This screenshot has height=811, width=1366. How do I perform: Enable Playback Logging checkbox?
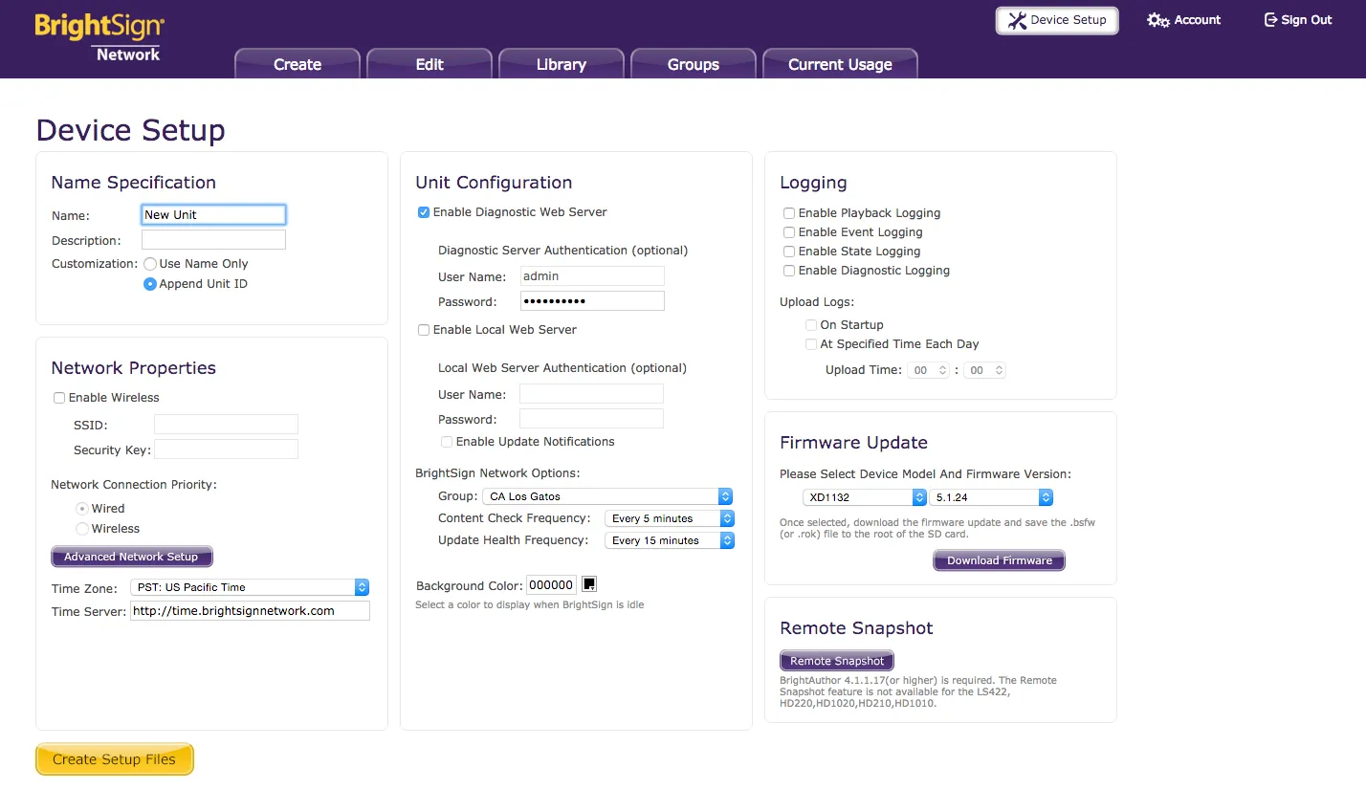(789, 213)
